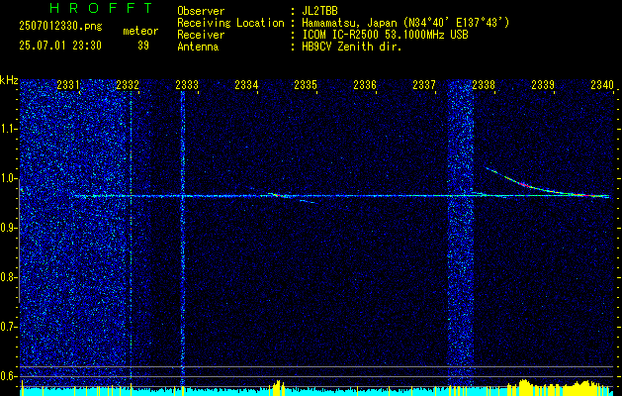Click the ICOM IC-R2500 53.1000MHz USB text
This screenshot has width=622, height=396.
[385, 35]
